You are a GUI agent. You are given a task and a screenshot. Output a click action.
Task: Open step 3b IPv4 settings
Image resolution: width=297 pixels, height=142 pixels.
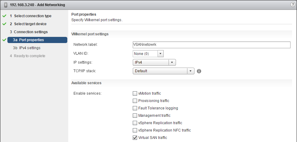[x=29, y=48]
